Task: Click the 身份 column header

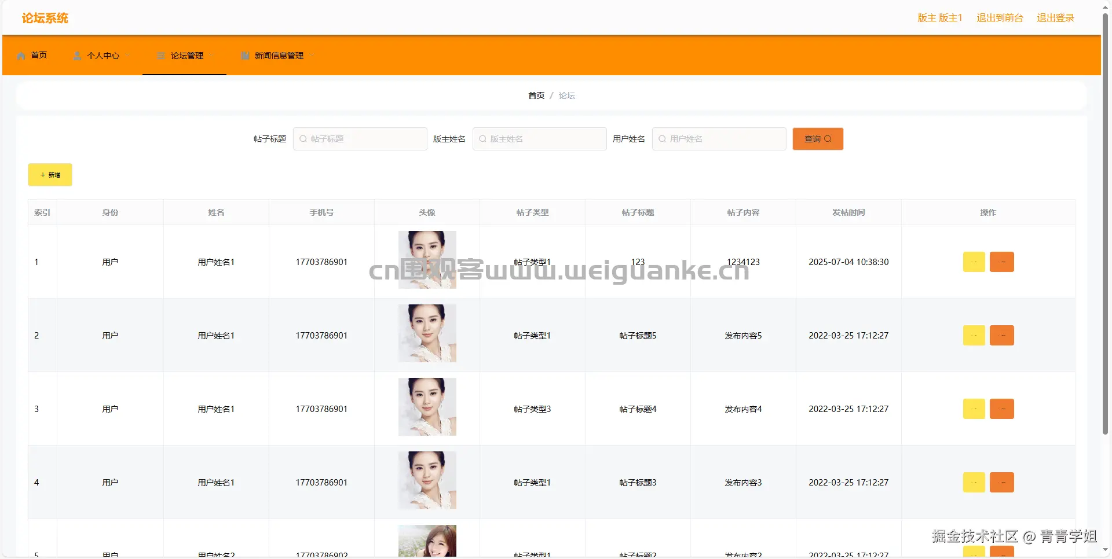Action: click(110, 212)
